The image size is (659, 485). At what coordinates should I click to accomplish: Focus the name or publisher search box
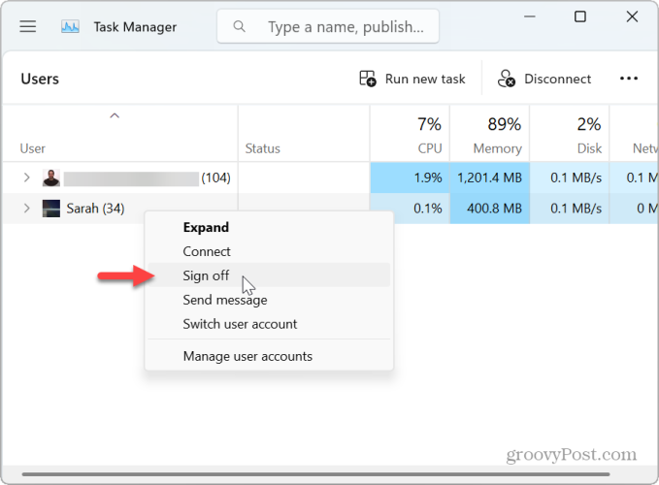click(x=328, y=26)
